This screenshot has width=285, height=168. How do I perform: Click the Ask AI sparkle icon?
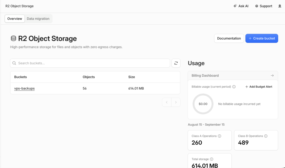click(235, 6)
